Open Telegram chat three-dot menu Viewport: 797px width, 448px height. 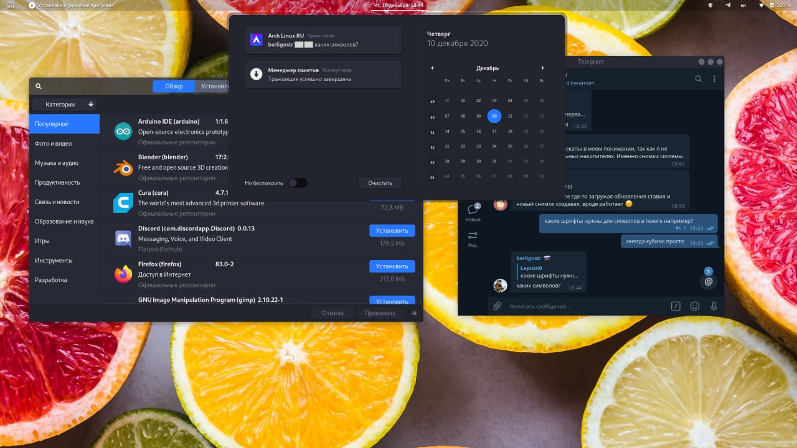click(714, 79)
